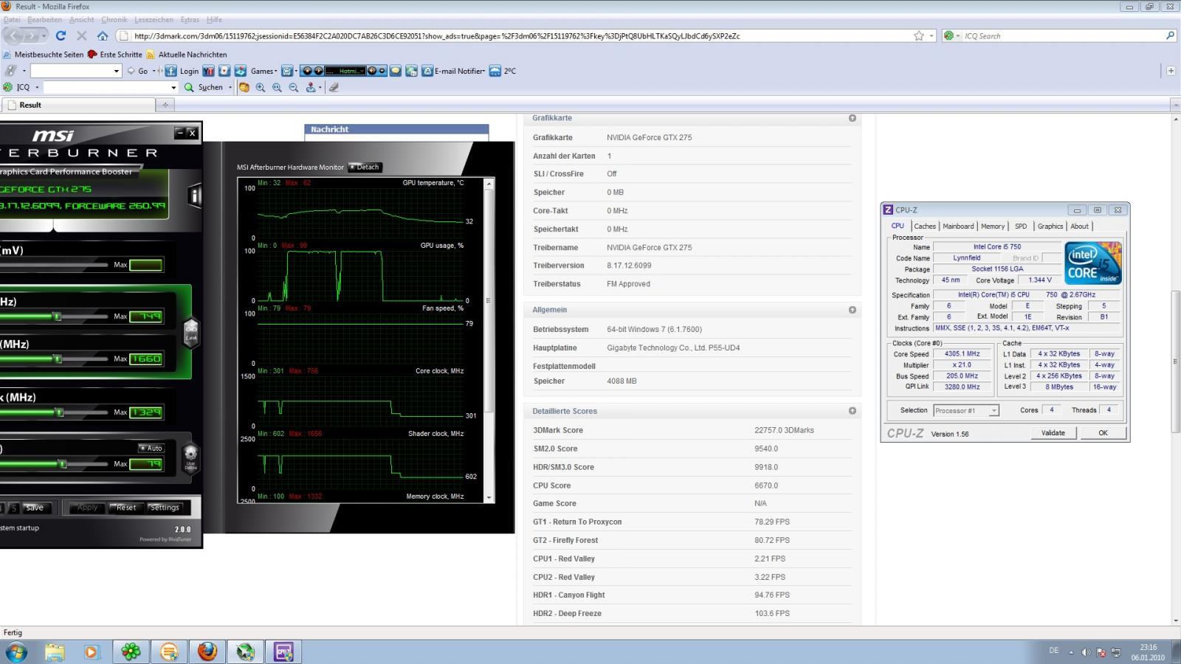Open the Datei menu
1181x664 pixels.
(x=13, y=19)
